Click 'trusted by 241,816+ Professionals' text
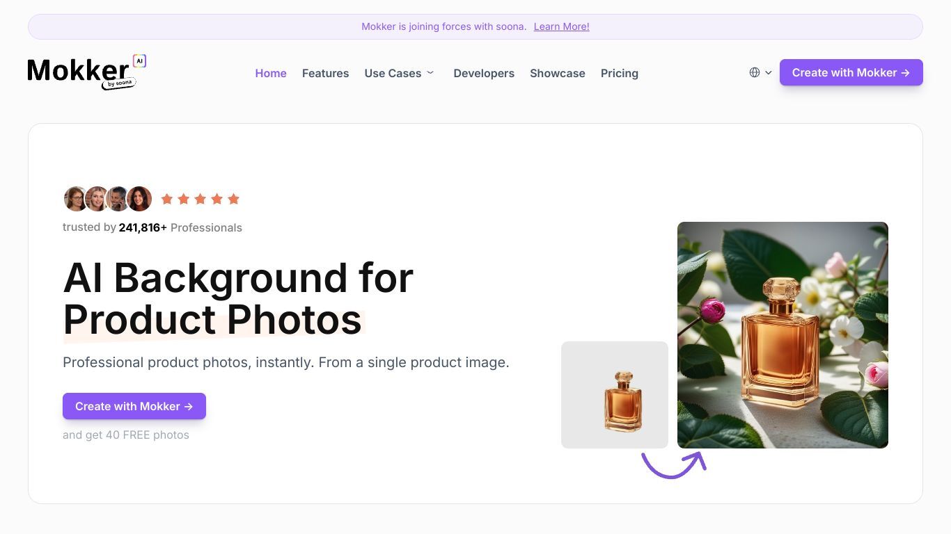951x534 pixels. click(152, 227)
